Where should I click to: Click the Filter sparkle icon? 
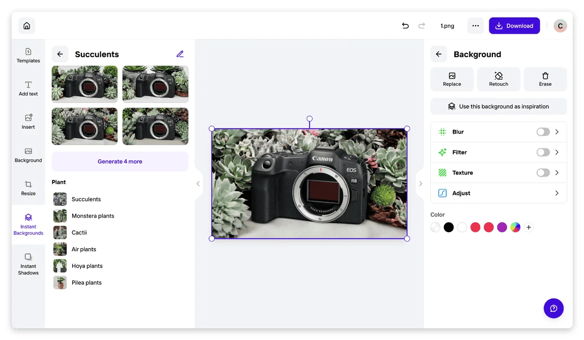[x=442, y=152]
